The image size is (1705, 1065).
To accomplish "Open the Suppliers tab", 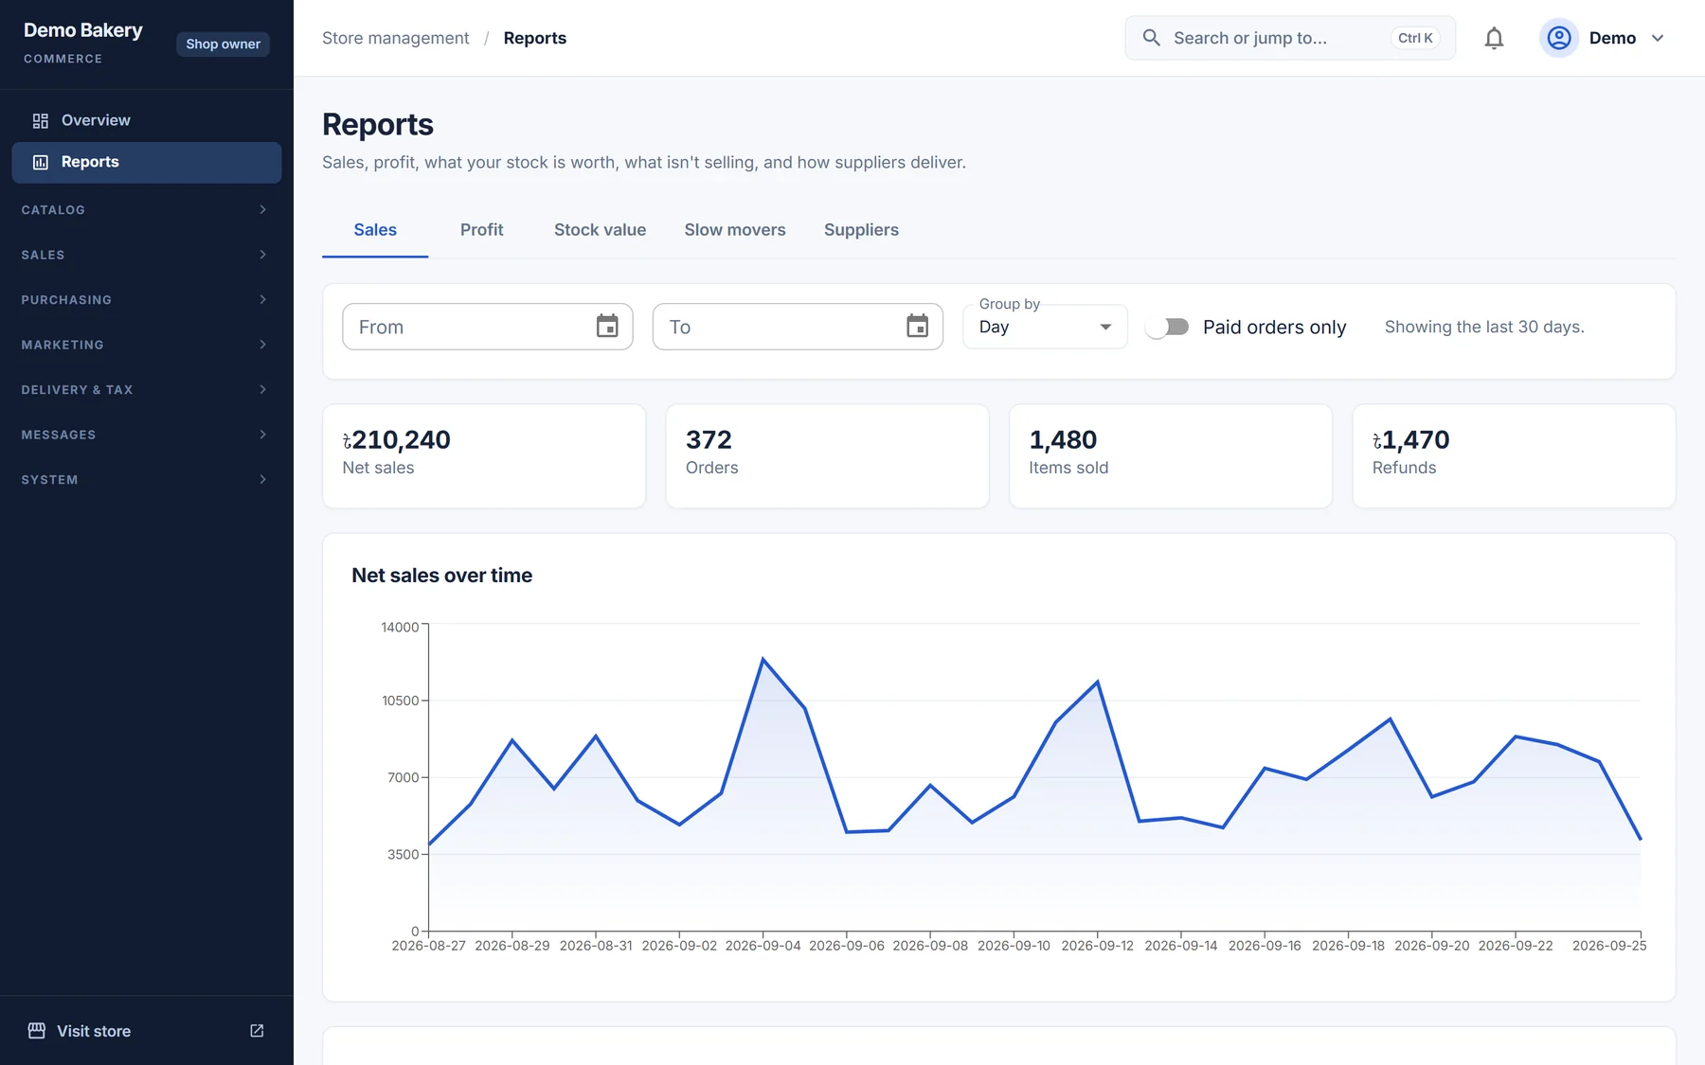I will tap(861, 230).
